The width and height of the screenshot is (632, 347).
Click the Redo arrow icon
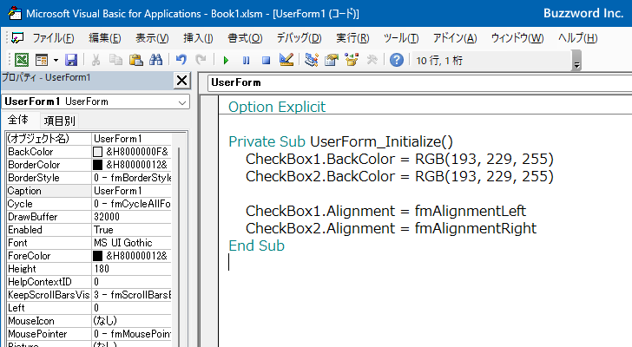click(x=201, y=60)
